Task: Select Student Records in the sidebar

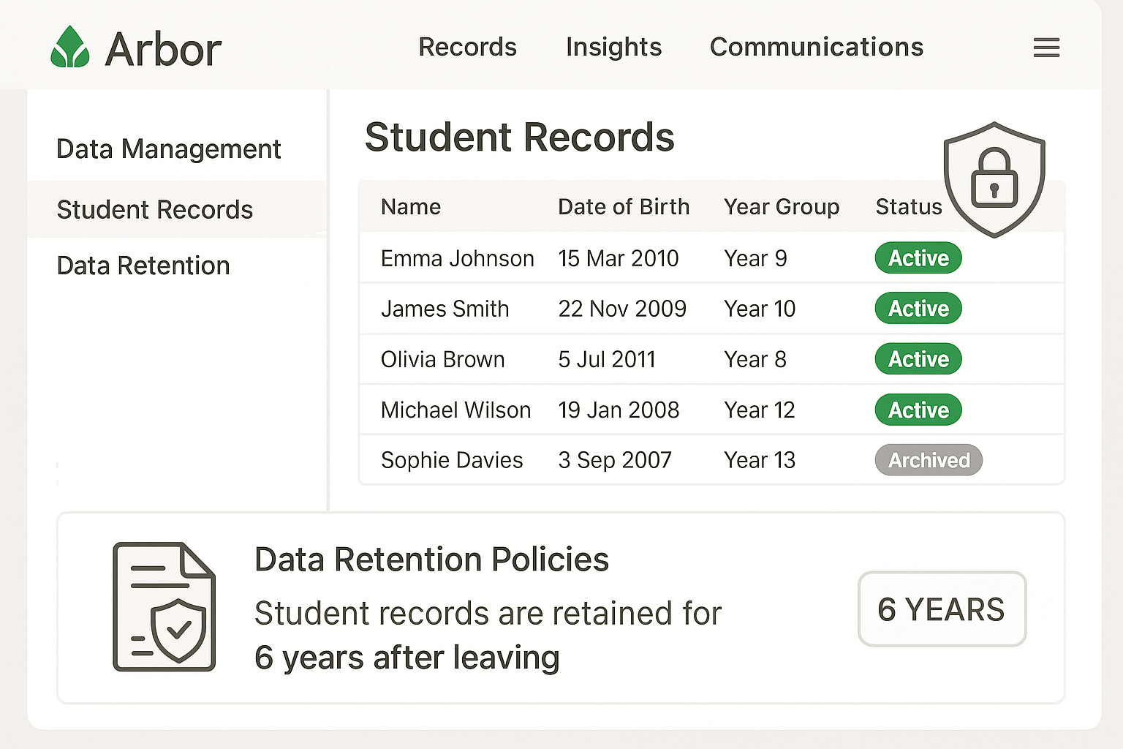Action: 177,209
